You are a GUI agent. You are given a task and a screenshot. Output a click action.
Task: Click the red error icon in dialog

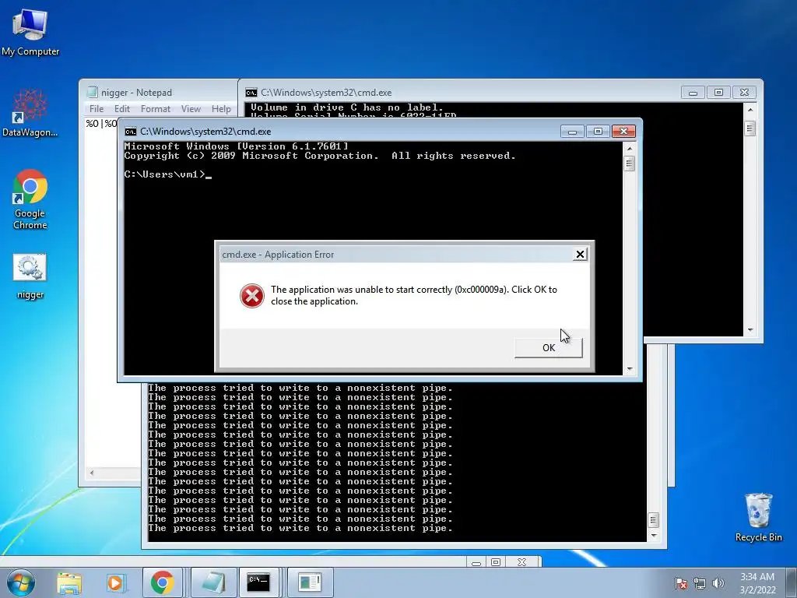(x=252, y=296)
